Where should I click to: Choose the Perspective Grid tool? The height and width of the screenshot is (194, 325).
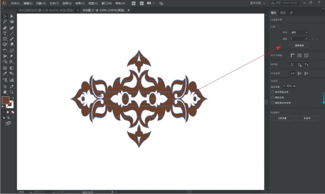point(12,62)
